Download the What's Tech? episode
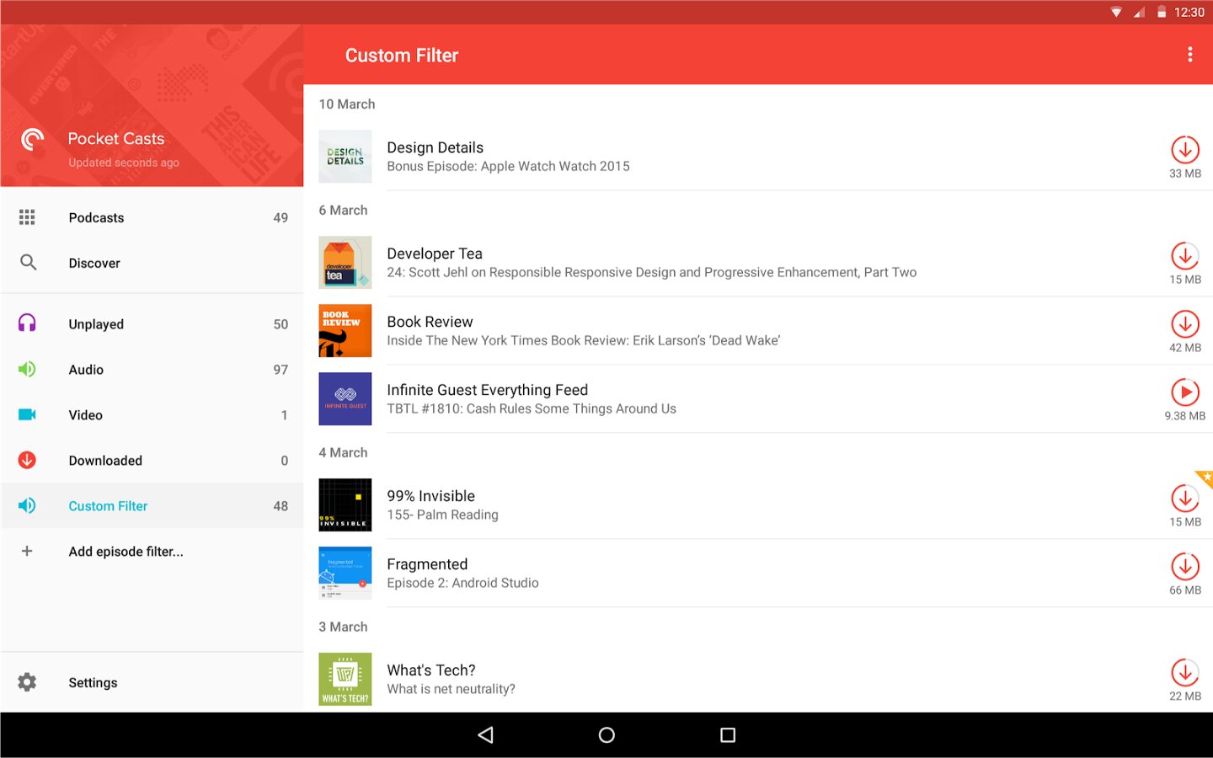The image size is (1213, 758). tap(1184, 674)
